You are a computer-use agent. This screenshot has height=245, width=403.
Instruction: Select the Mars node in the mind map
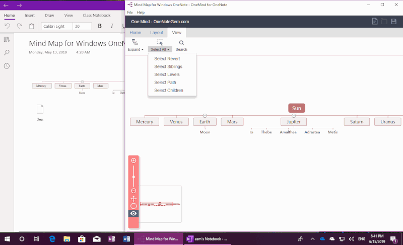[x=232, y=122]
